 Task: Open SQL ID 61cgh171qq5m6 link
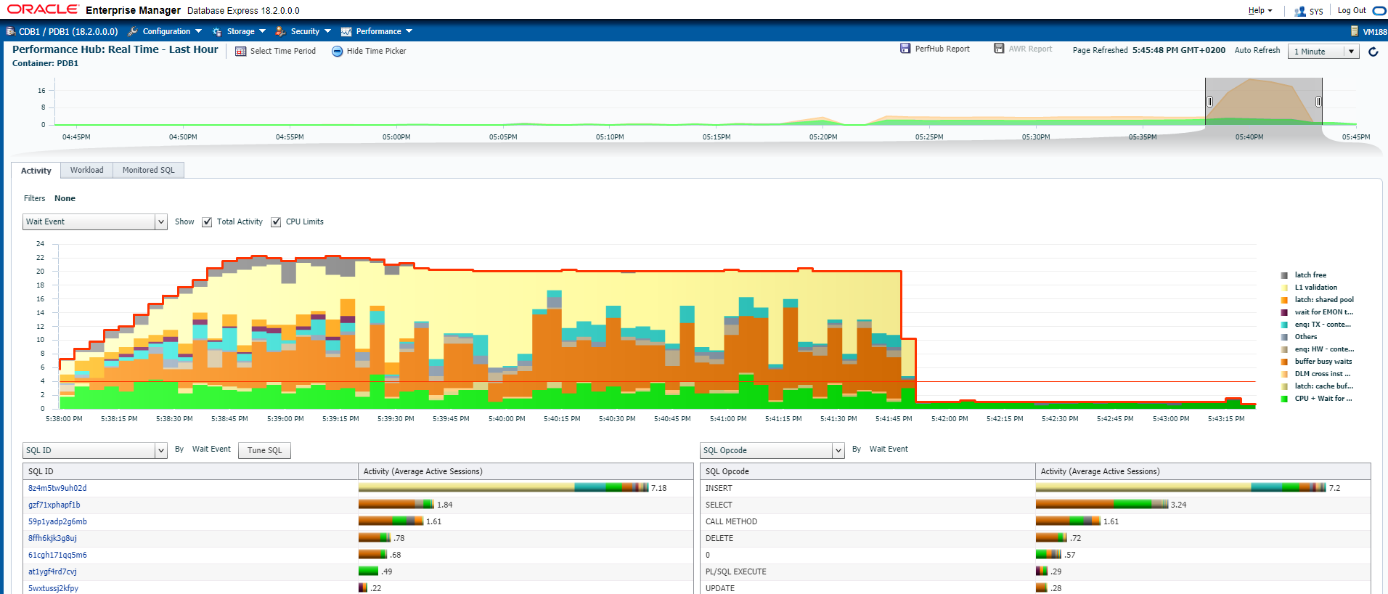57,555
